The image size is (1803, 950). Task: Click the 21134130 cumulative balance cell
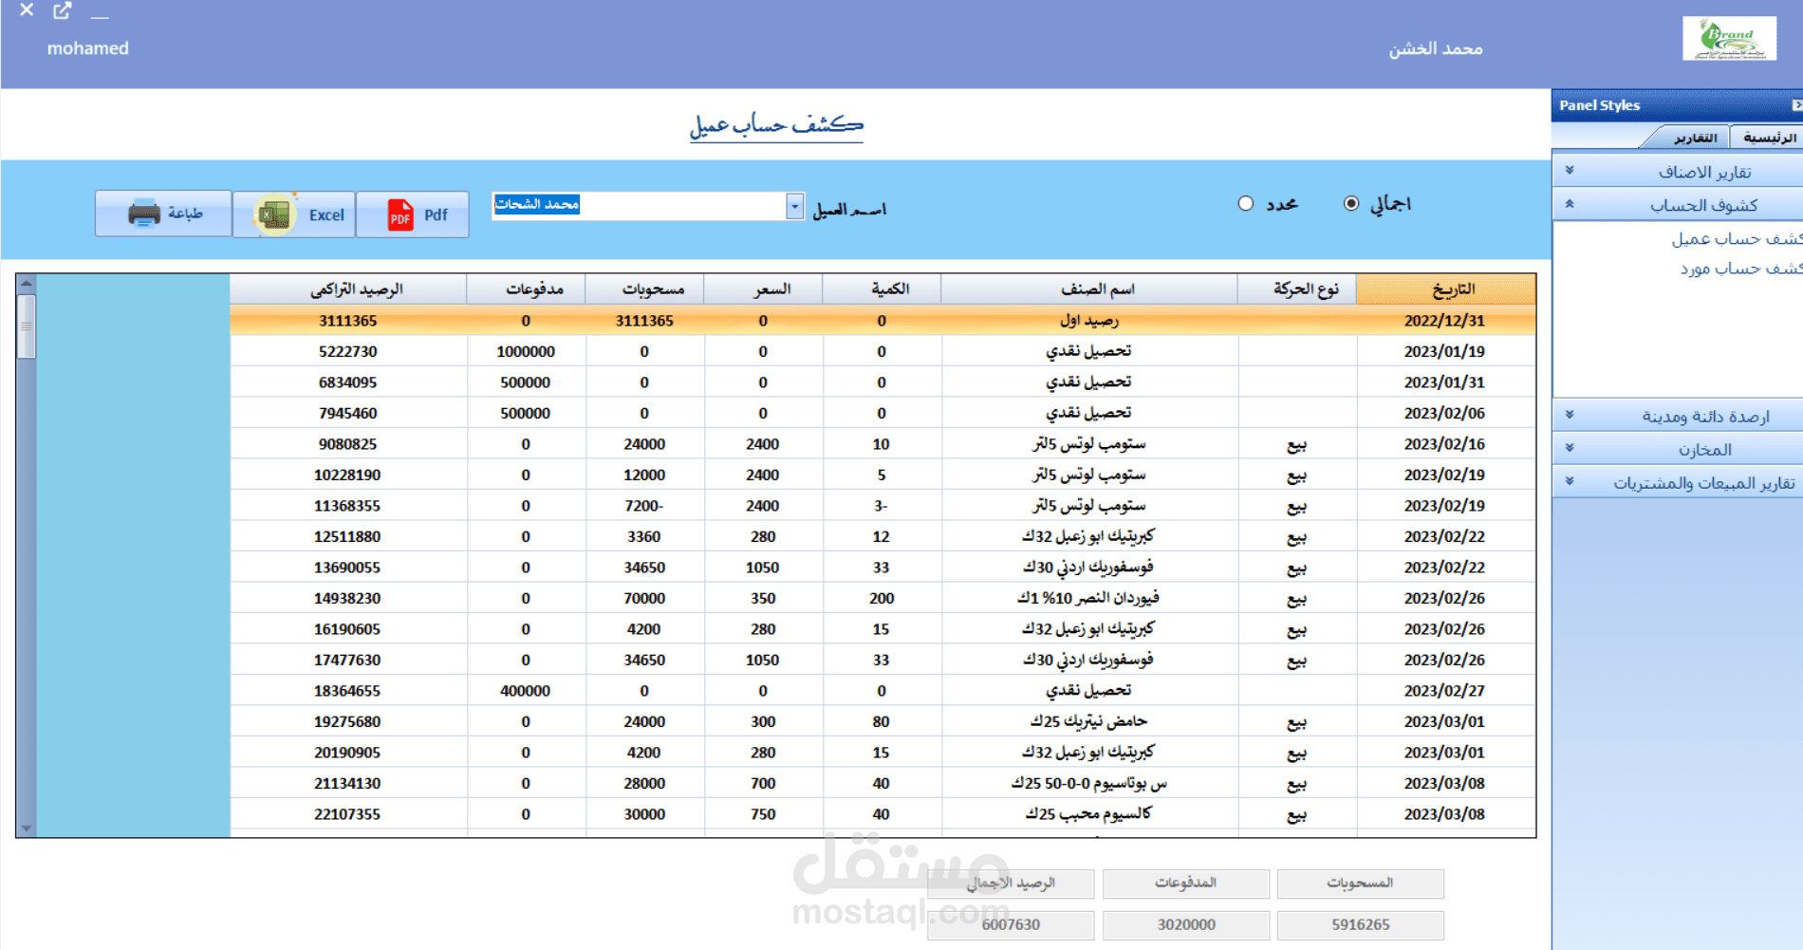click(x=348, y=783)
